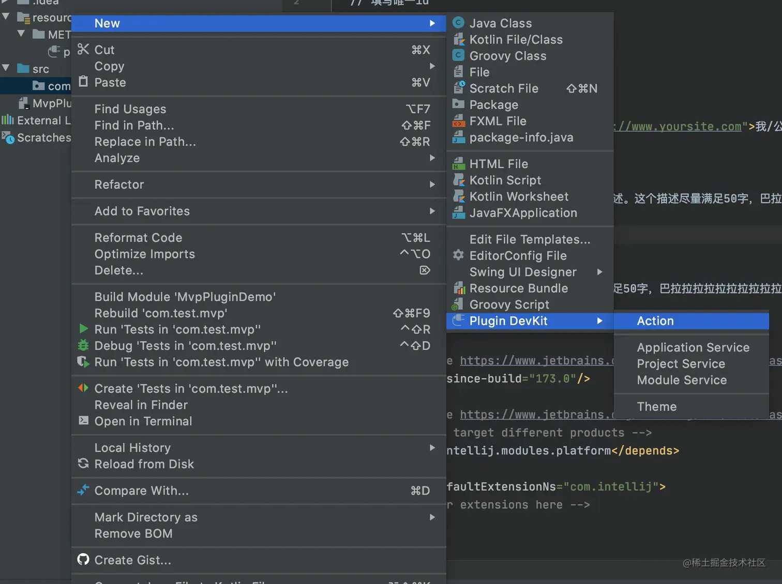
Task: Click the Paste clipboard icon
Action: (x=83, y=82)
